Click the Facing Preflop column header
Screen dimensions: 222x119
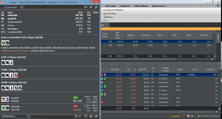click(165, 69)
